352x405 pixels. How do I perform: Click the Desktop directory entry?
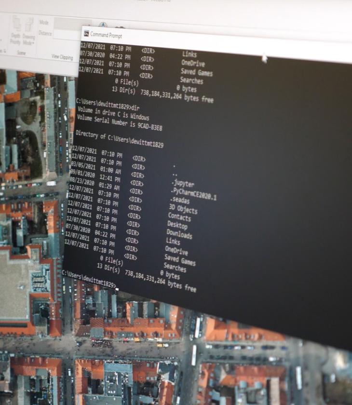tap(177, 225)
